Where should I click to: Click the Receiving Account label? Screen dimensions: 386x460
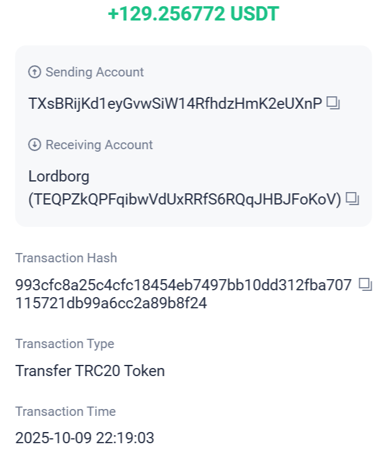pyautogui.click(x=99, y=145)
